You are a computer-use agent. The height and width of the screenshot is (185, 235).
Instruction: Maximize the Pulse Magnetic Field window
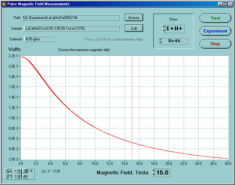[x=225, y=4]
